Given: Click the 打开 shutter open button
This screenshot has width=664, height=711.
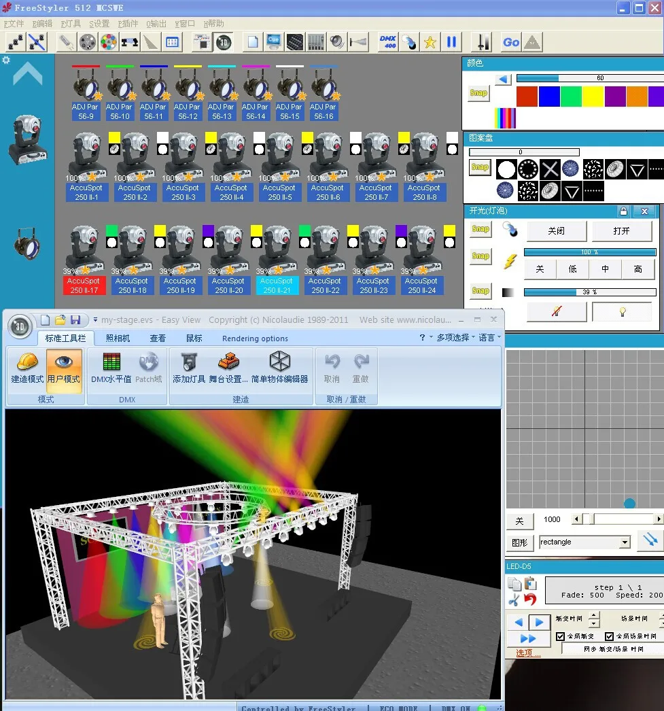Looking at the screenshot, I should [622, 231].
